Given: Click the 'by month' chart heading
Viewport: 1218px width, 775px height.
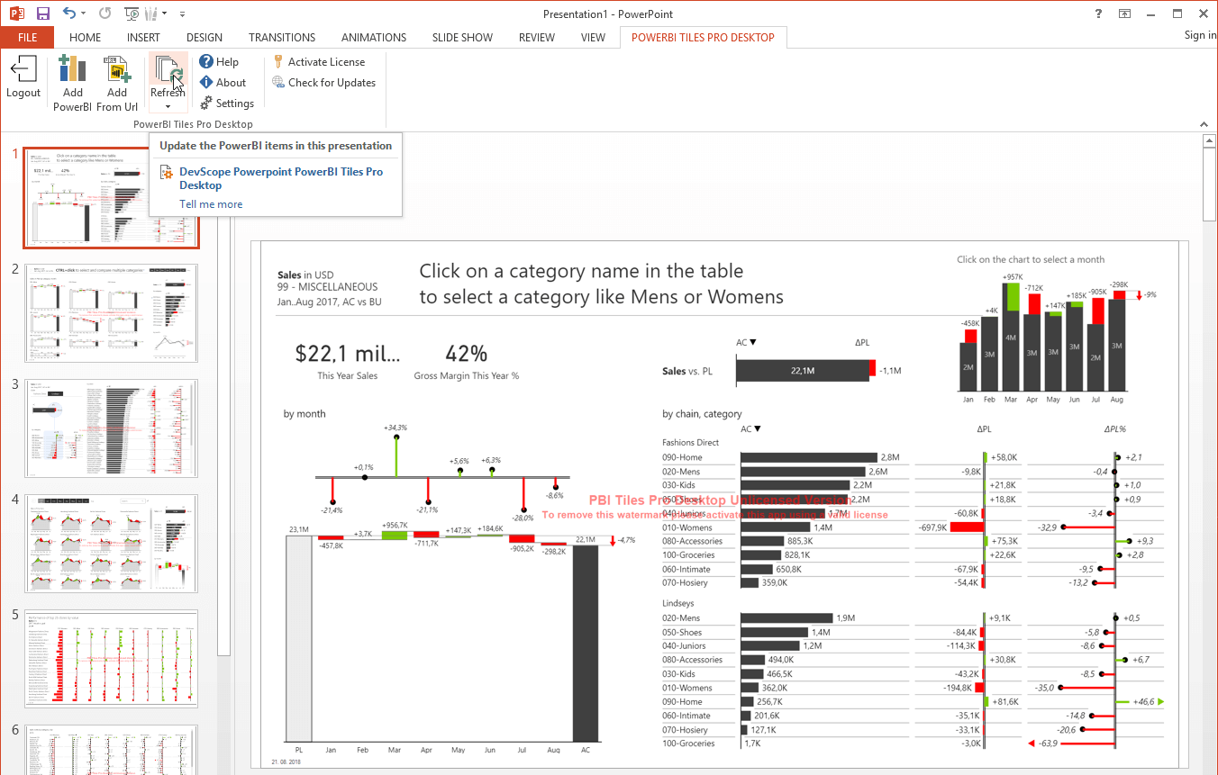Looking at the screenshot, I should (x=304, y=414).
